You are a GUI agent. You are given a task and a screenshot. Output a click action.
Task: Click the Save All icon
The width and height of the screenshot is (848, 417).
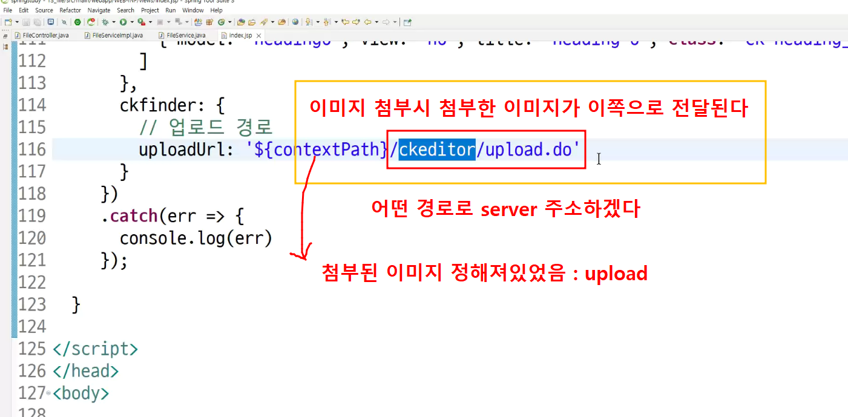pos(37,22)
